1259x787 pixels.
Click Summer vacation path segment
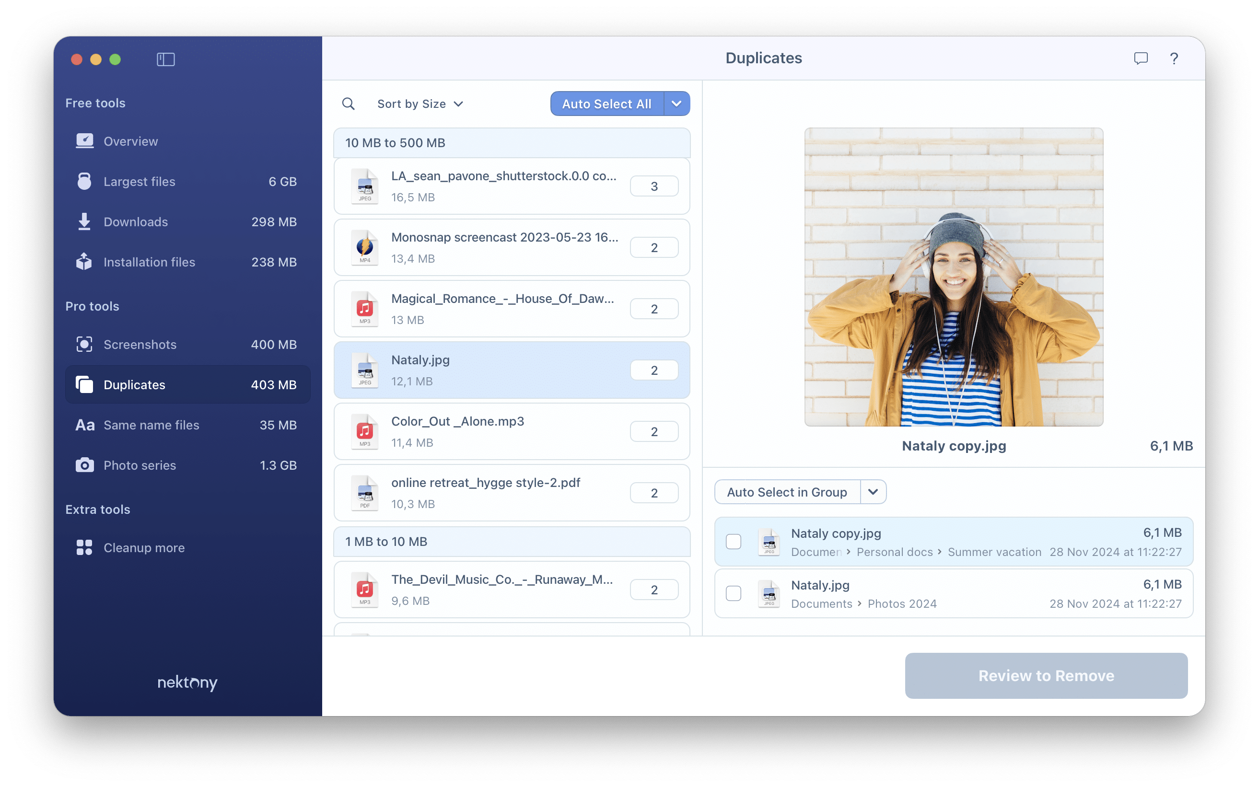tap(994, 552)
